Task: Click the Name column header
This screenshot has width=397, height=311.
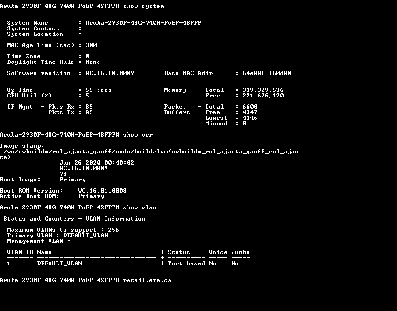Action: tap(44, 252)
